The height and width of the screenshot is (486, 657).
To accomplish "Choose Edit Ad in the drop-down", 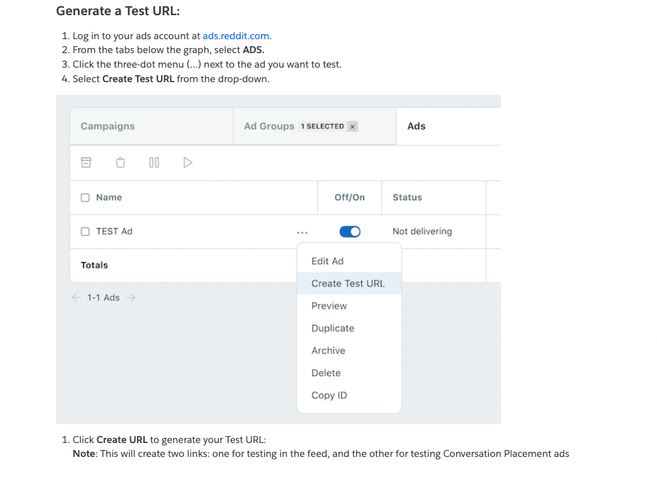I will point(327,261).
